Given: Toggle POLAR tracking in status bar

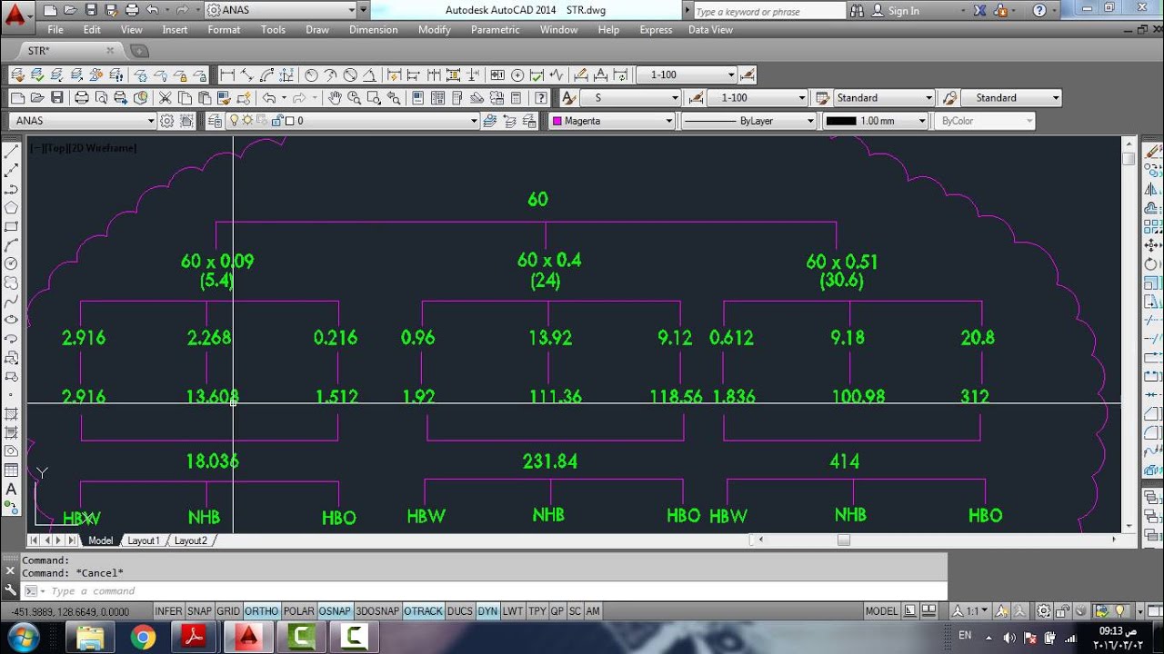Looking at the screenshot, I should 298,611.
